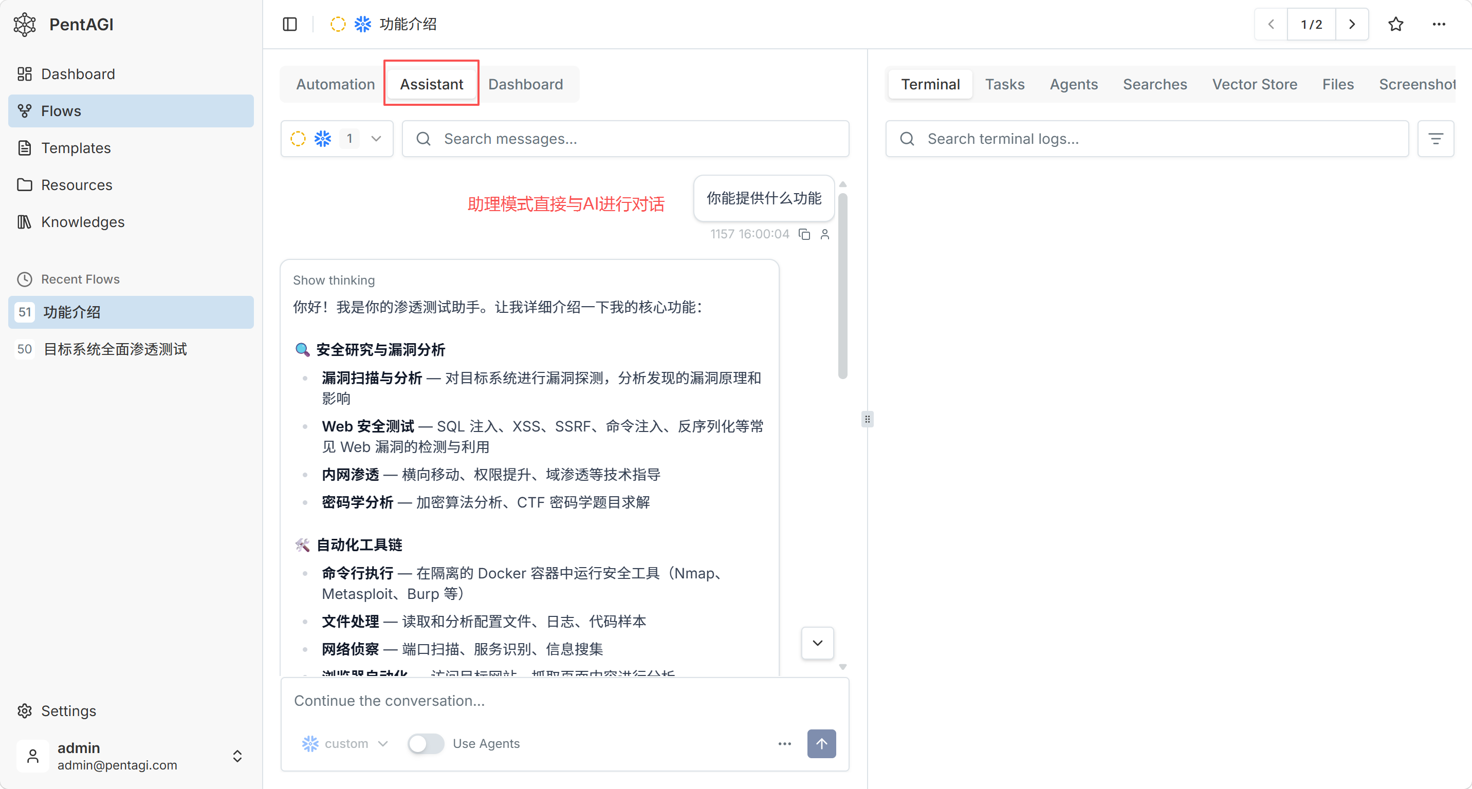Focus the Search messages field

[625, 139]
